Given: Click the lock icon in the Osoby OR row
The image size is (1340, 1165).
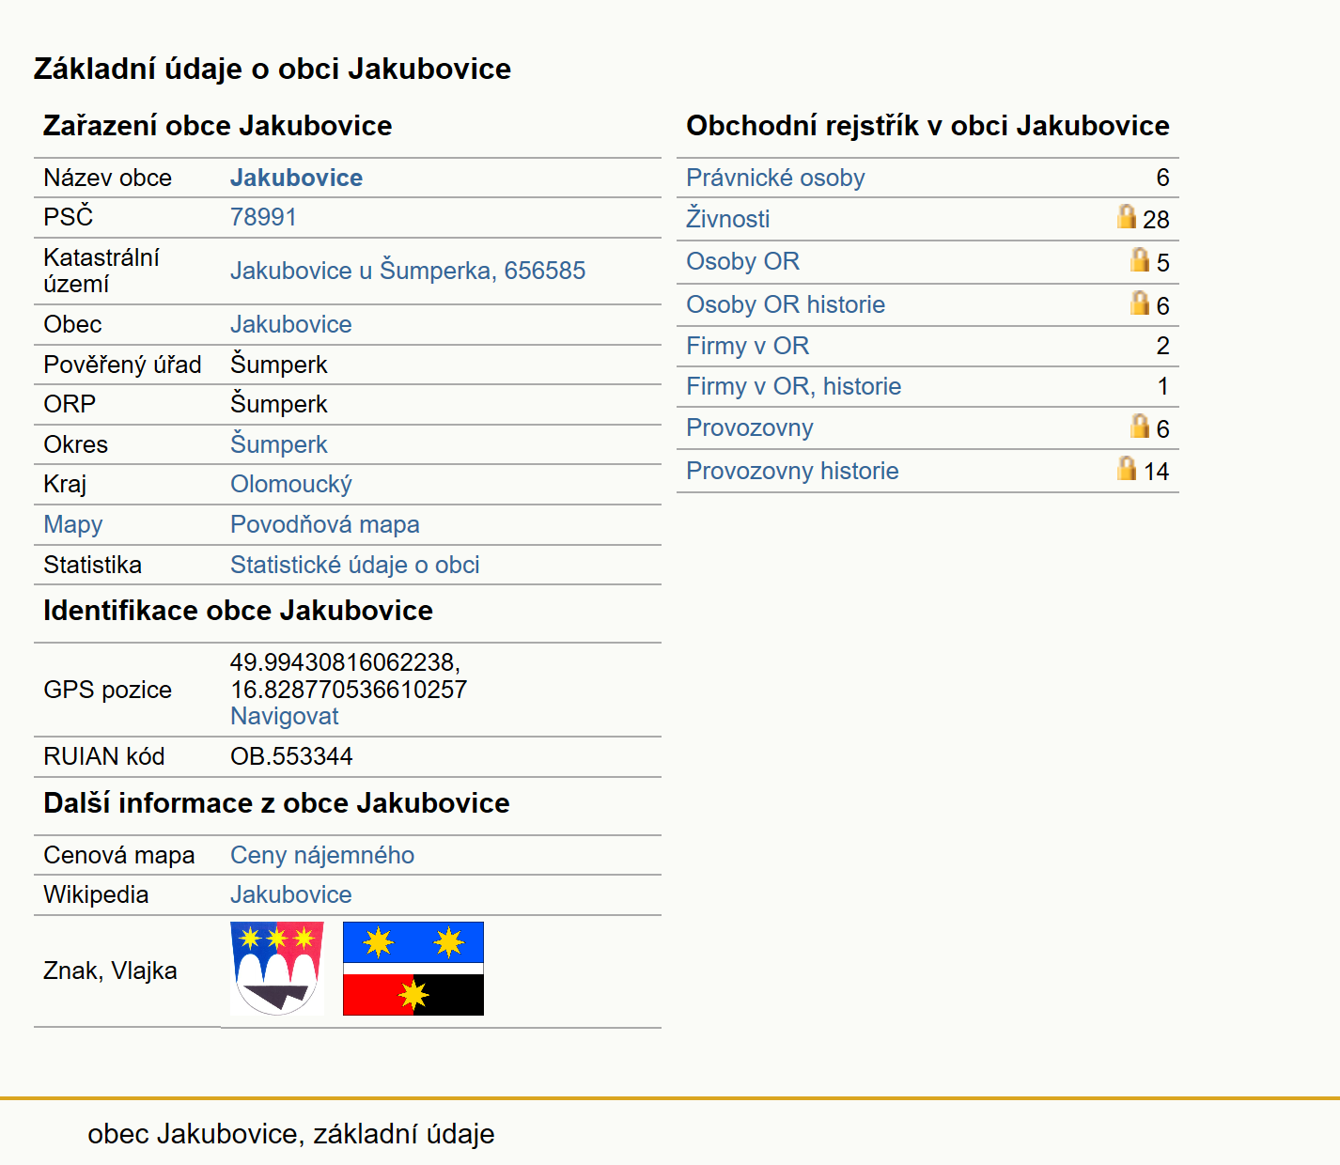Looking at the screenshot, I should pyautogui.click(x=1140, y=260).
